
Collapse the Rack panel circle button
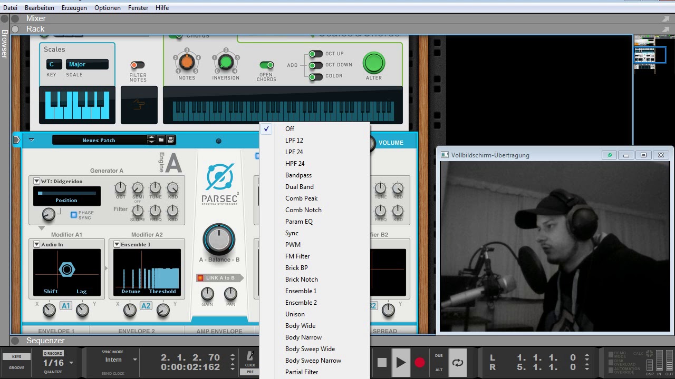coord(15,29)
